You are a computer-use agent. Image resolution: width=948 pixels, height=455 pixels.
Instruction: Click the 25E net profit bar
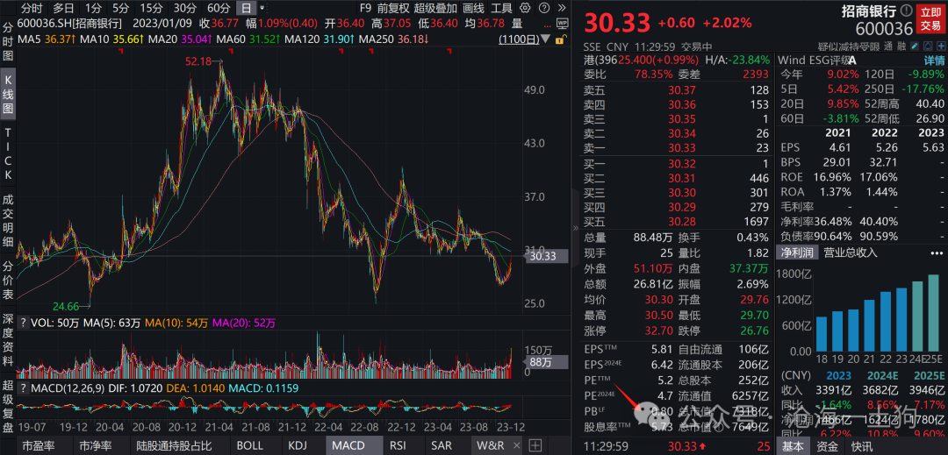(933, 313)
